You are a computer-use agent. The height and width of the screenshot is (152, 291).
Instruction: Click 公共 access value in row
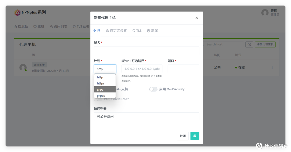217,67
